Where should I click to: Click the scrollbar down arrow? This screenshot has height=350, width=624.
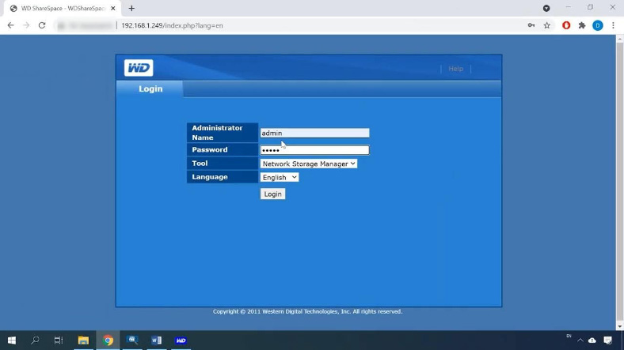point(619,326)
